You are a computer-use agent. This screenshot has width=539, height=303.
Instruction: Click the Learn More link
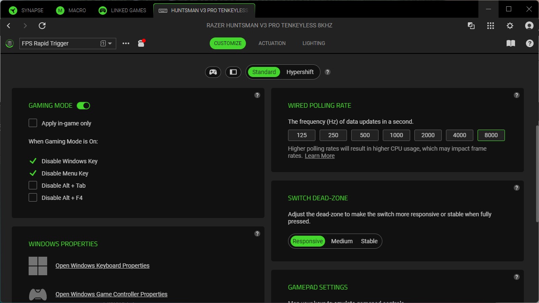click(x=319, y=156)
